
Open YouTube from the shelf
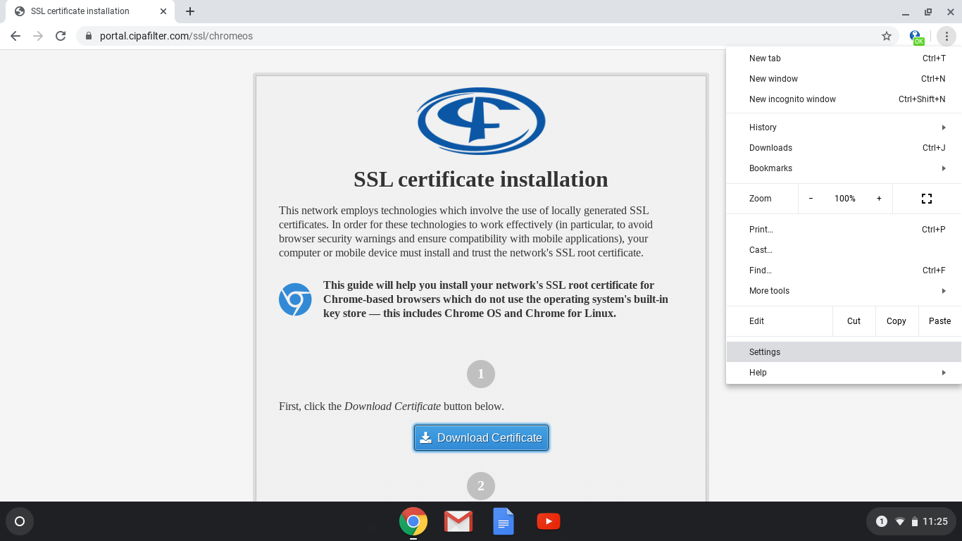click(548, 521)
